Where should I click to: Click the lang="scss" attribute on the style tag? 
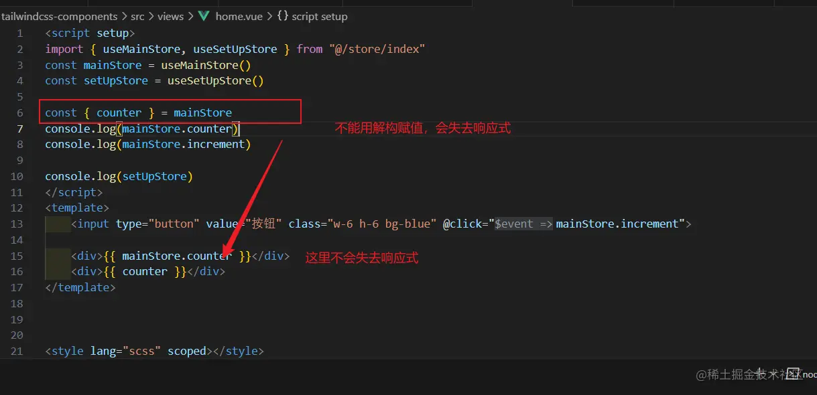coord(125,351)
